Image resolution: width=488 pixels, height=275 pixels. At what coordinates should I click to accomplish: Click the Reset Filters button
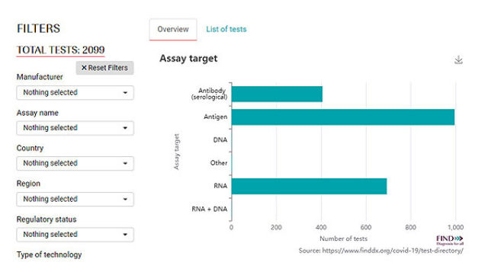point(105,68)
